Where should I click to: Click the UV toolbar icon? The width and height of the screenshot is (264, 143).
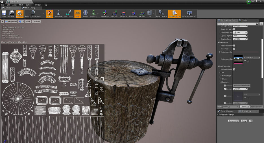click(x=150, y=14)
